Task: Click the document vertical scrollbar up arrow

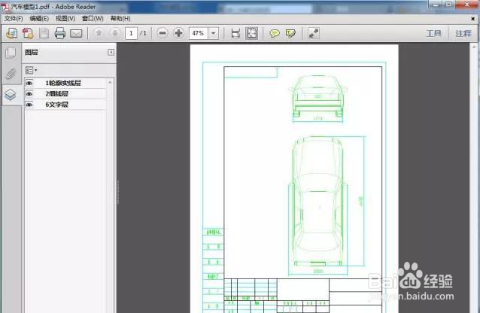Action: [474, 47]
